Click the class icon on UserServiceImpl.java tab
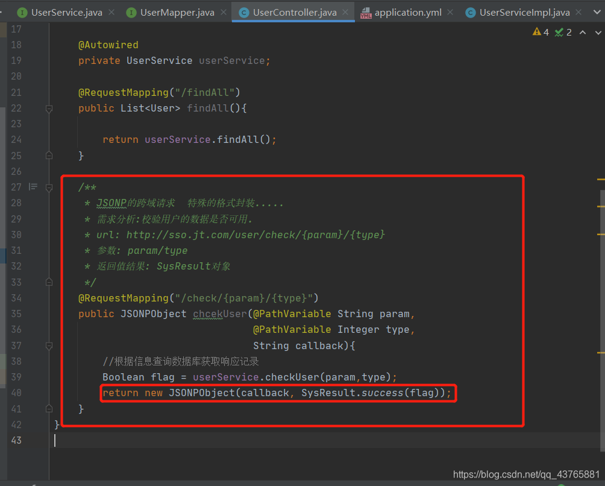 (471, 13)
